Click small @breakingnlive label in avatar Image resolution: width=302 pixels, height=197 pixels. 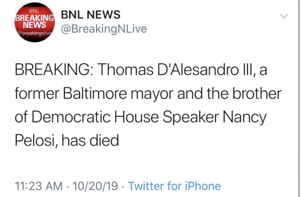[x=35, y=33]
